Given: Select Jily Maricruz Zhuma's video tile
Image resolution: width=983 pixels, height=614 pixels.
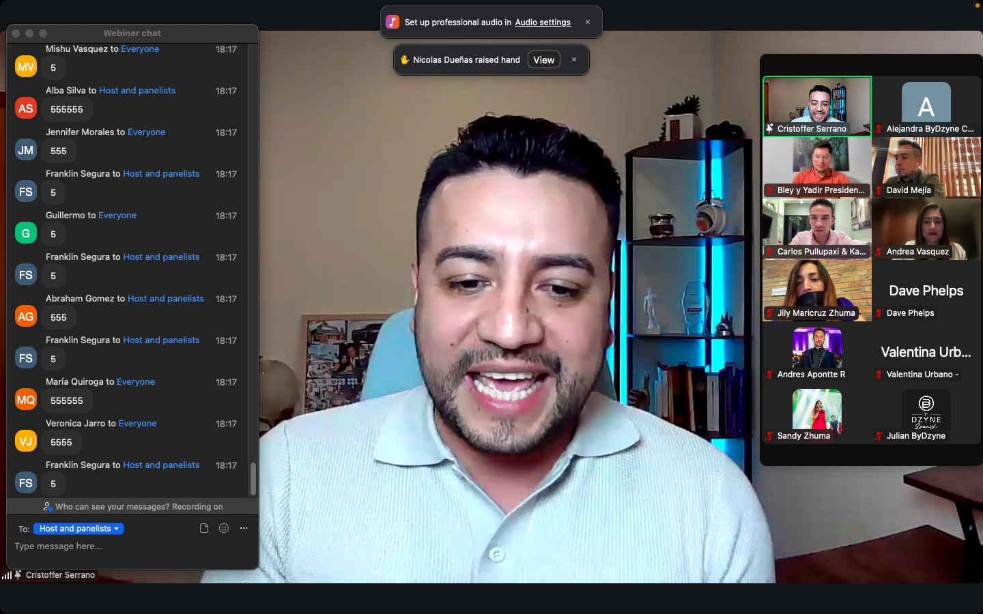Looking at the screenshot, I should click(817, 290).
